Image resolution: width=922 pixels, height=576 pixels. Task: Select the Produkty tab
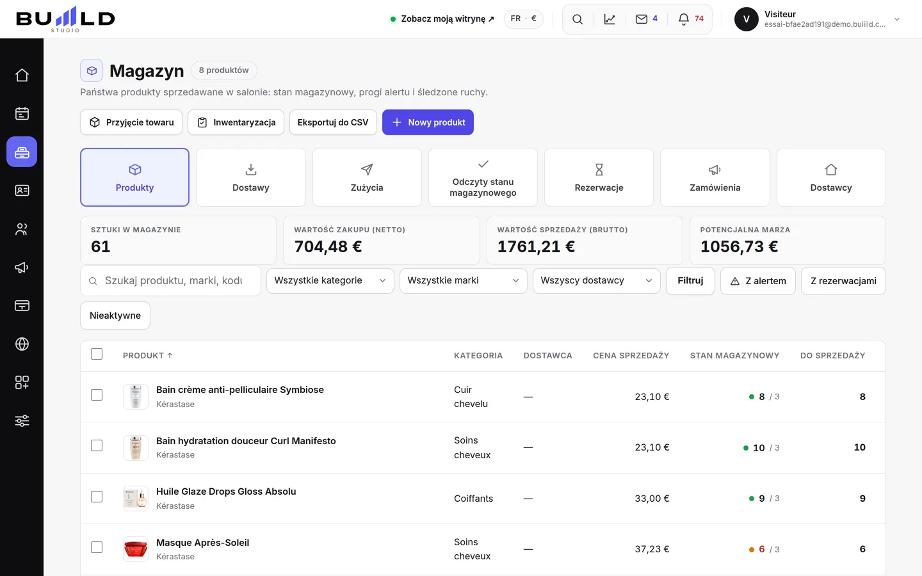point(134,177)
